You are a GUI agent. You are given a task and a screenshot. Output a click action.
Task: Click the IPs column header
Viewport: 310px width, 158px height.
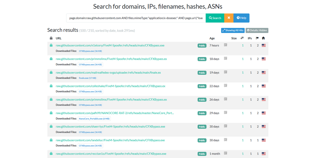coord(250,38)
